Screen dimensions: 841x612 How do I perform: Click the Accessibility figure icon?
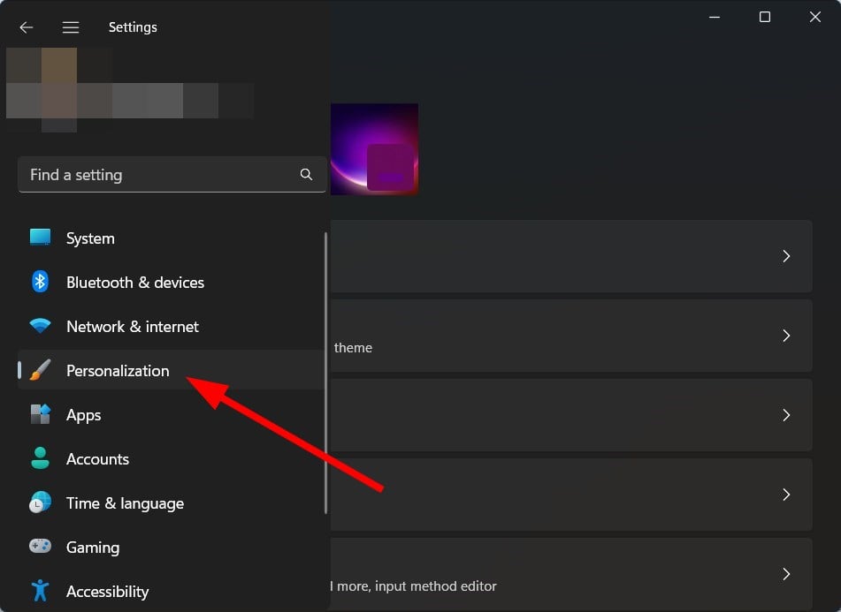(x=40, y=591)
